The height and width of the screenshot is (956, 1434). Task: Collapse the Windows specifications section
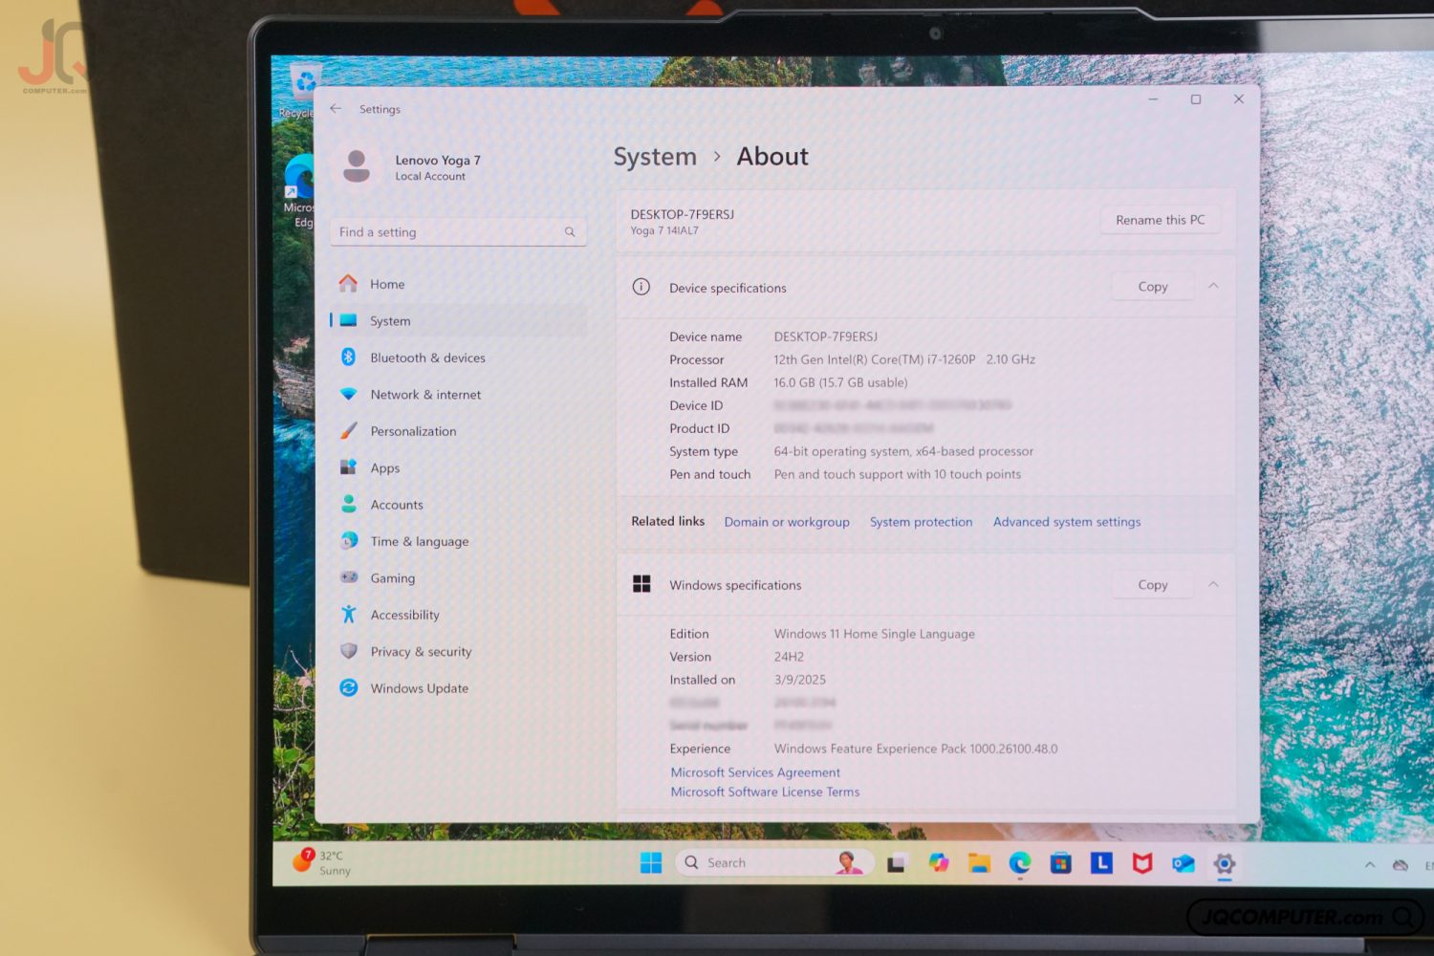click(1213, 584)
